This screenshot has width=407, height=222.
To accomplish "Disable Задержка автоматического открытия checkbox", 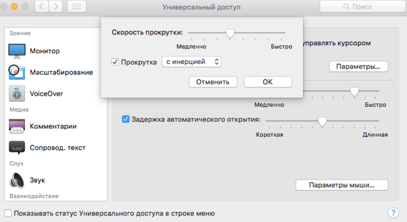I will tap(126, 119).
